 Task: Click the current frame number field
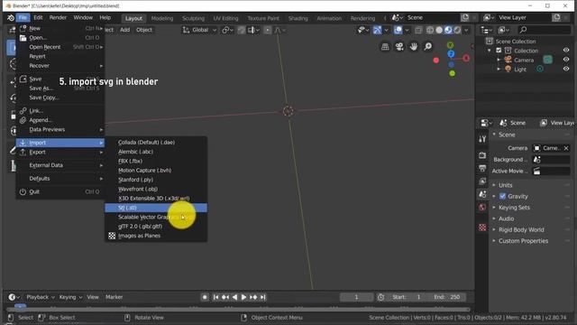point(356,297)
